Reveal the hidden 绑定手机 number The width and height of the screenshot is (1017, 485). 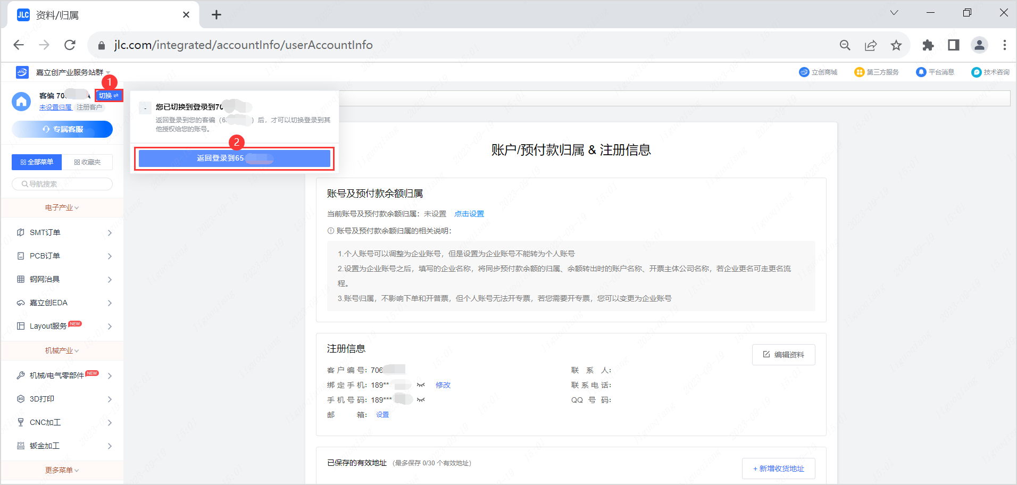[421, 385]
